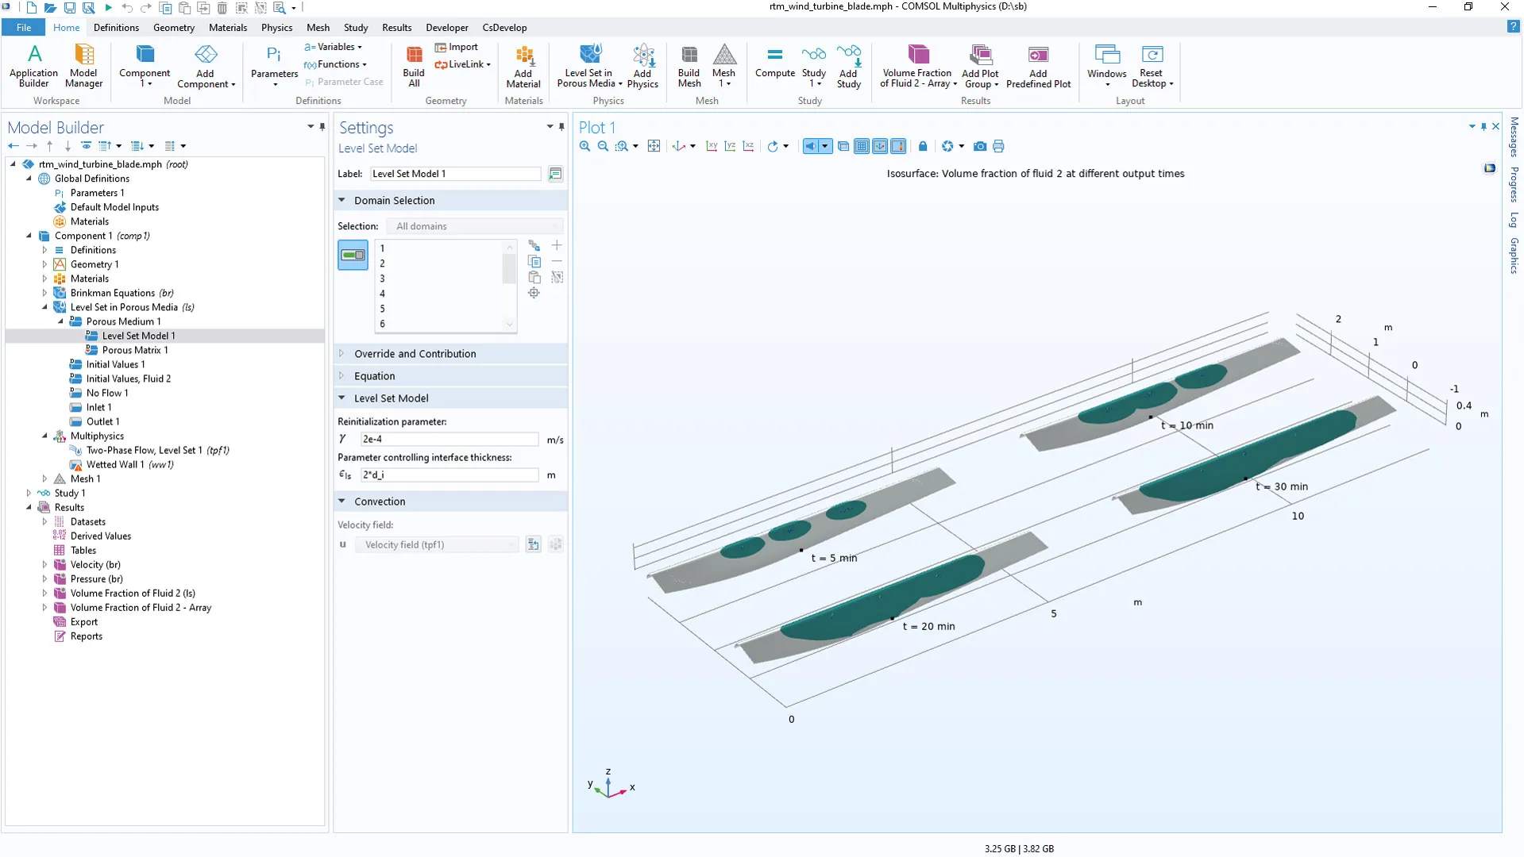Viewport: 1524px width, 857px height.
Task: Click Add Material in the ribbon
Action: (x=523, y=65)
